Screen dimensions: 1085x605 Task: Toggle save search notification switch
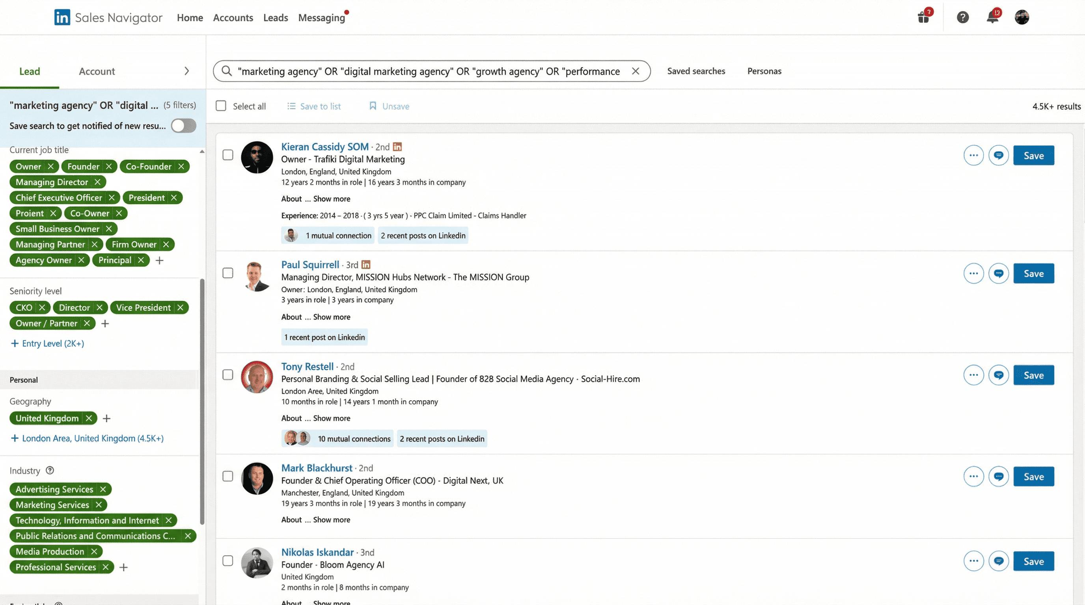[184, 126]
